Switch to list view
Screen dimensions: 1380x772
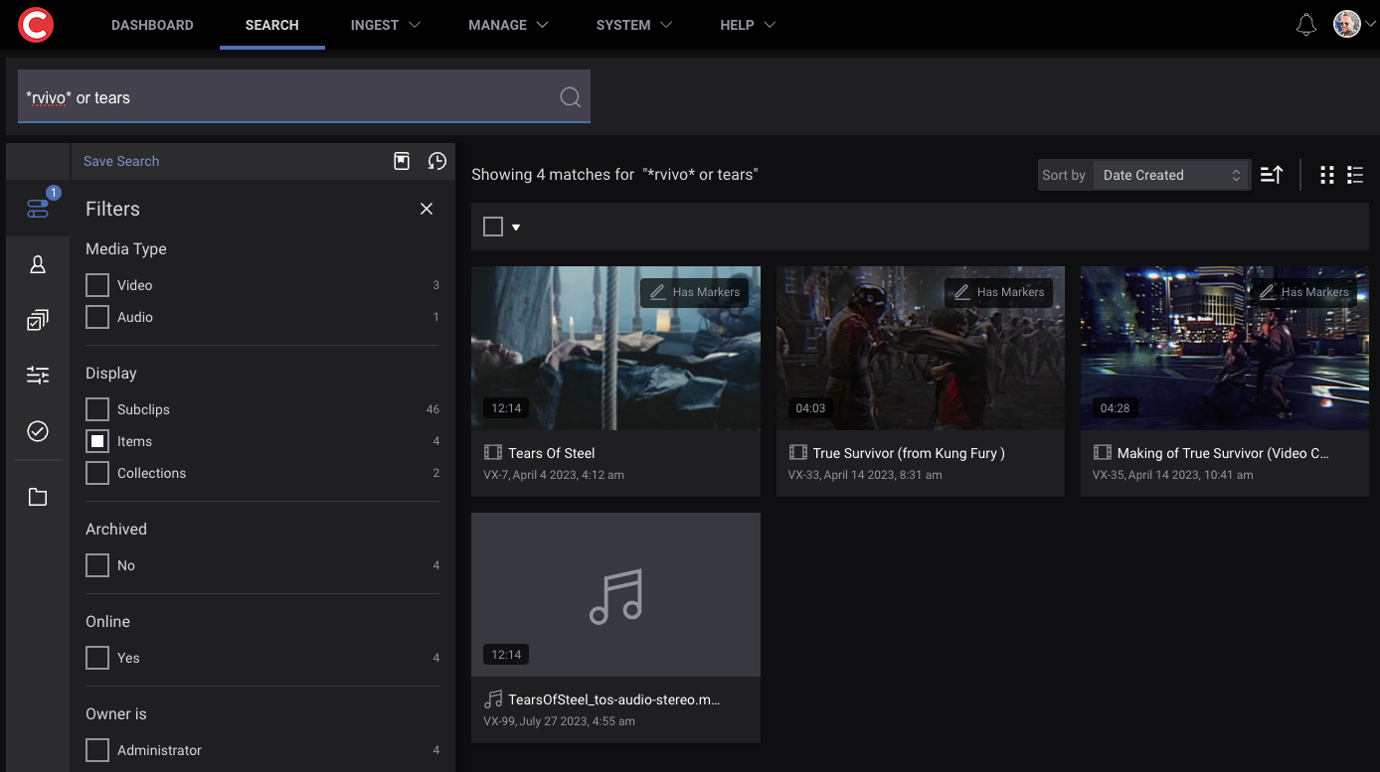(1355, 175)
